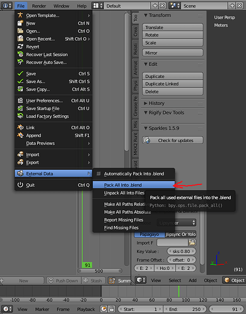Open the Window menu

[x=61, y=6]
